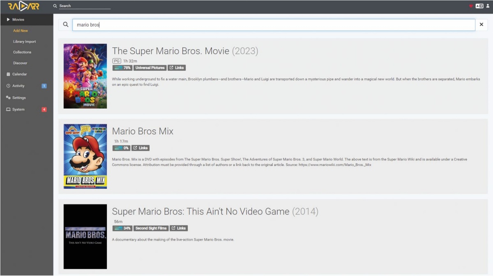Click the Radarr logo in the header
The width and height of the screenshot is (493, 276).
click(x=23, y=6)
